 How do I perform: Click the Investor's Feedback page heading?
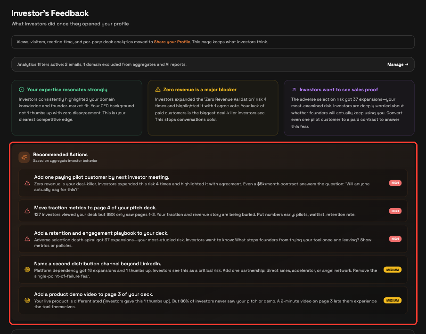coord(50,13)
